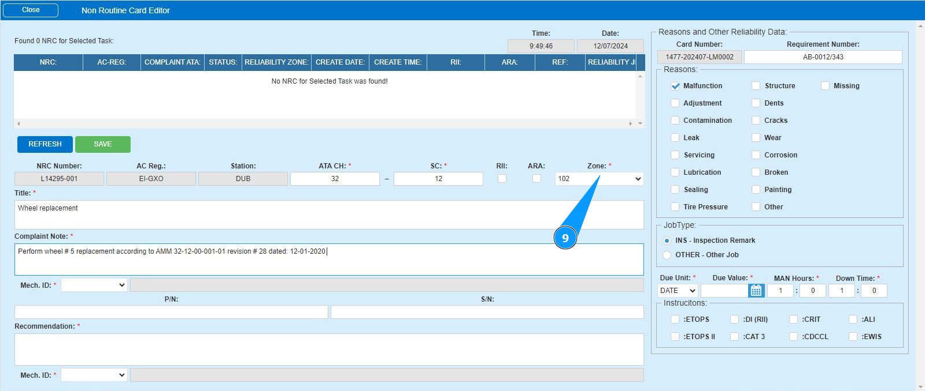Check the Leak reason checkbox

click(x=675, y=138)
